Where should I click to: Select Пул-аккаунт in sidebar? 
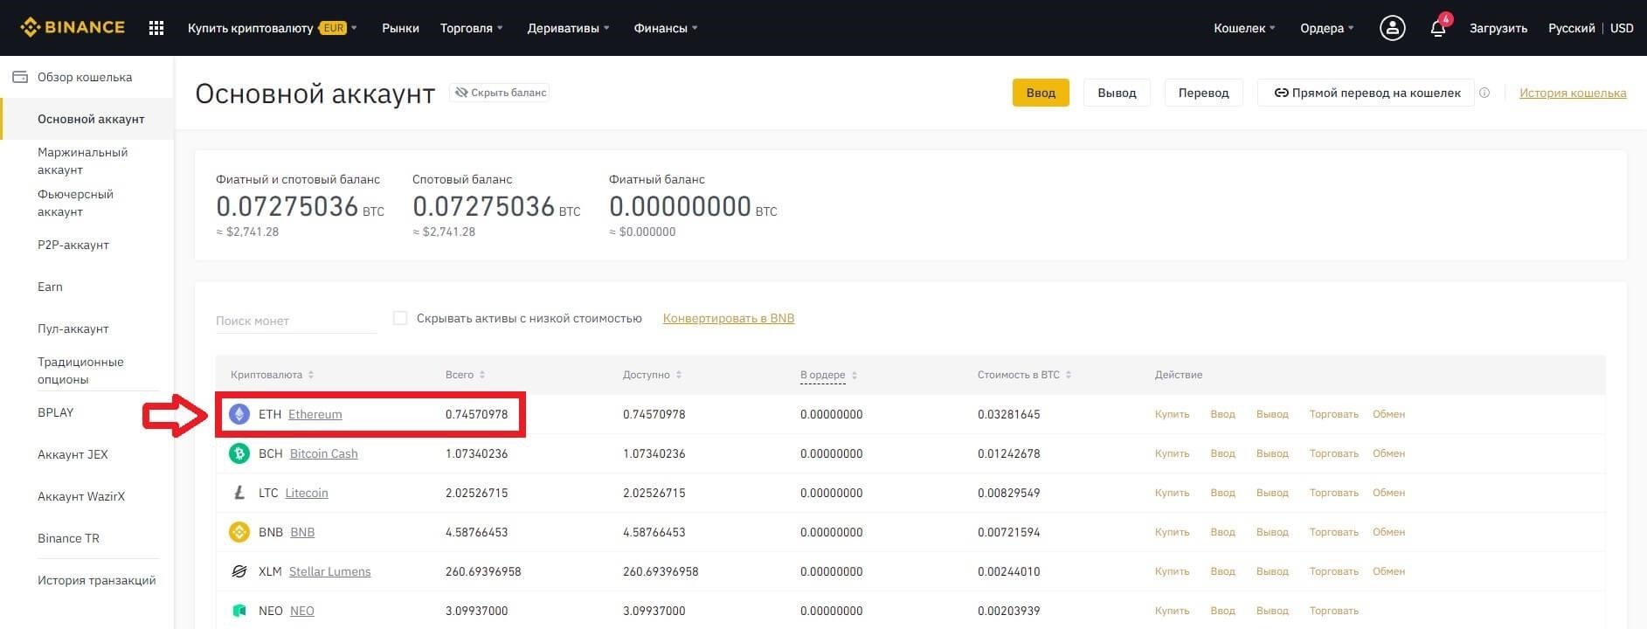[73, 328]
